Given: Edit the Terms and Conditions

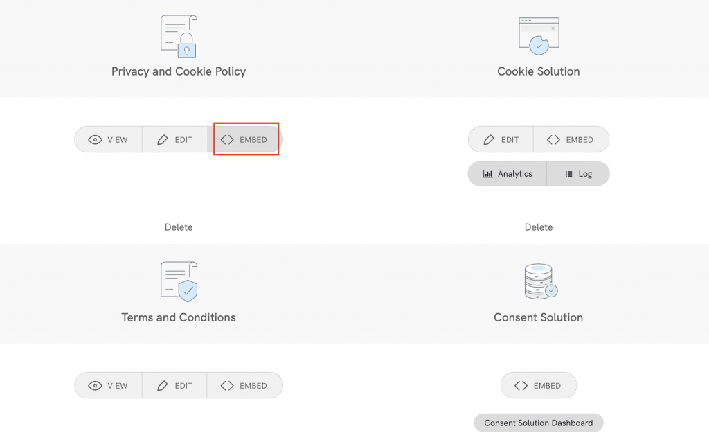Looking at the screenshot, I should [x=174, y=385].
